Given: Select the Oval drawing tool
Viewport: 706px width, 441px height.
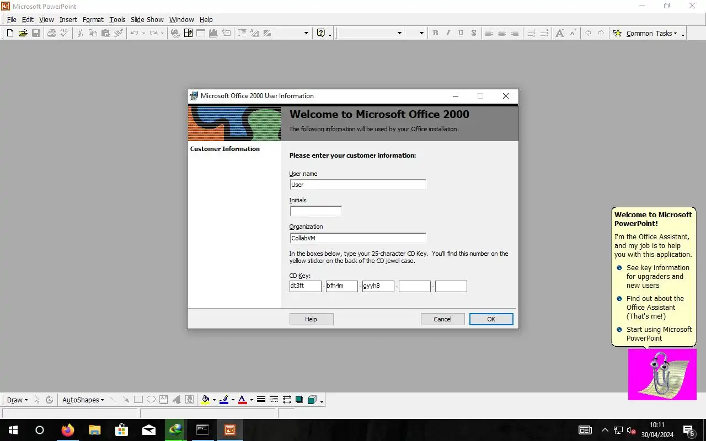Looking at the screenshot, I should click(x=151, y=400).
